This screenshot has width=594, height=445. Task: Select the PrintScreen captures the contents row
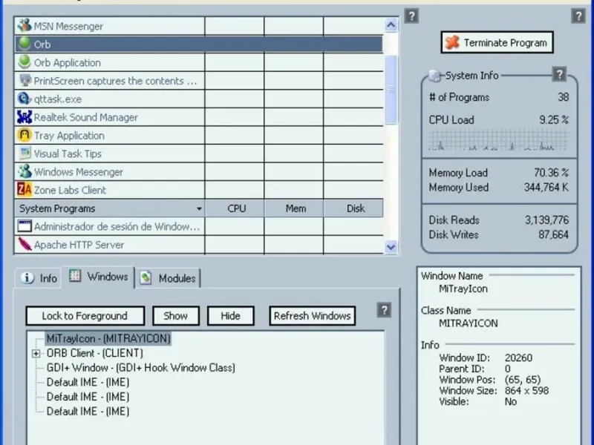pos(199,81)
